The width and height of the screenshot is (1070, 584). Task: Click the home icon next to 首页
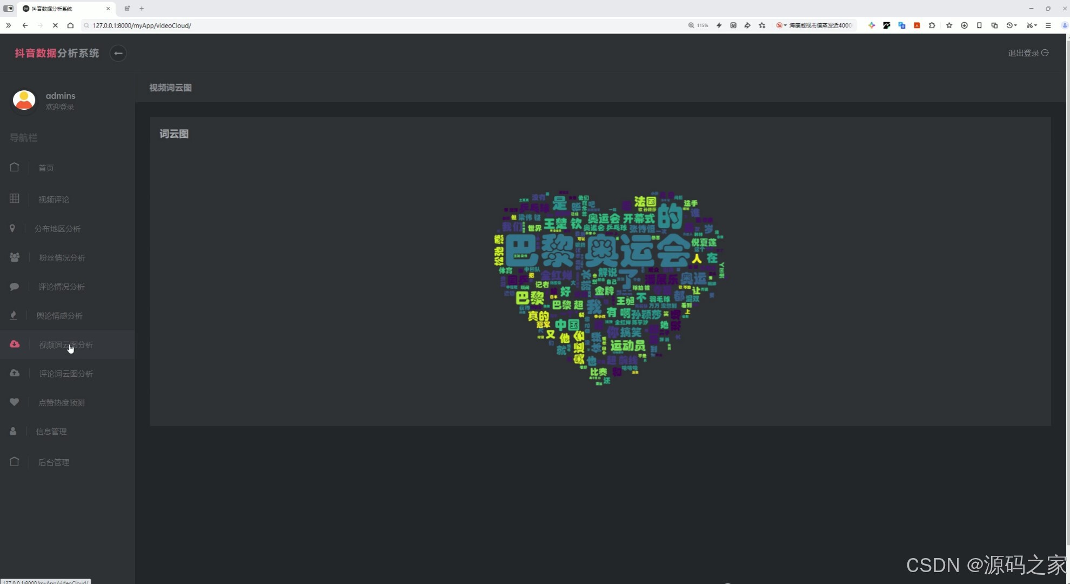(15, 168)
